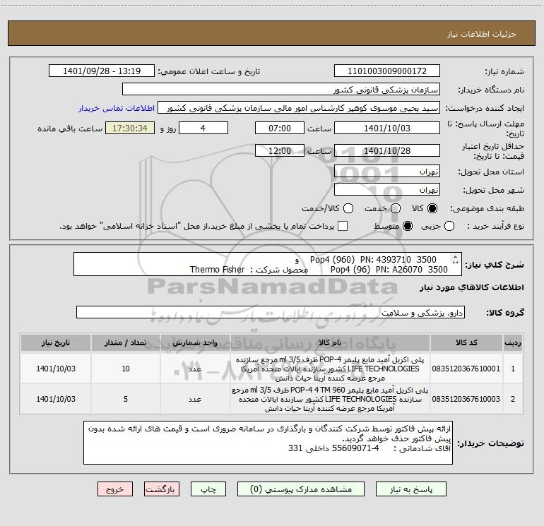Screen dimensions: 544x526
Task: Click the گروه کالا field دارو، پزشکی و سلامت
Action: pos(271,312)
